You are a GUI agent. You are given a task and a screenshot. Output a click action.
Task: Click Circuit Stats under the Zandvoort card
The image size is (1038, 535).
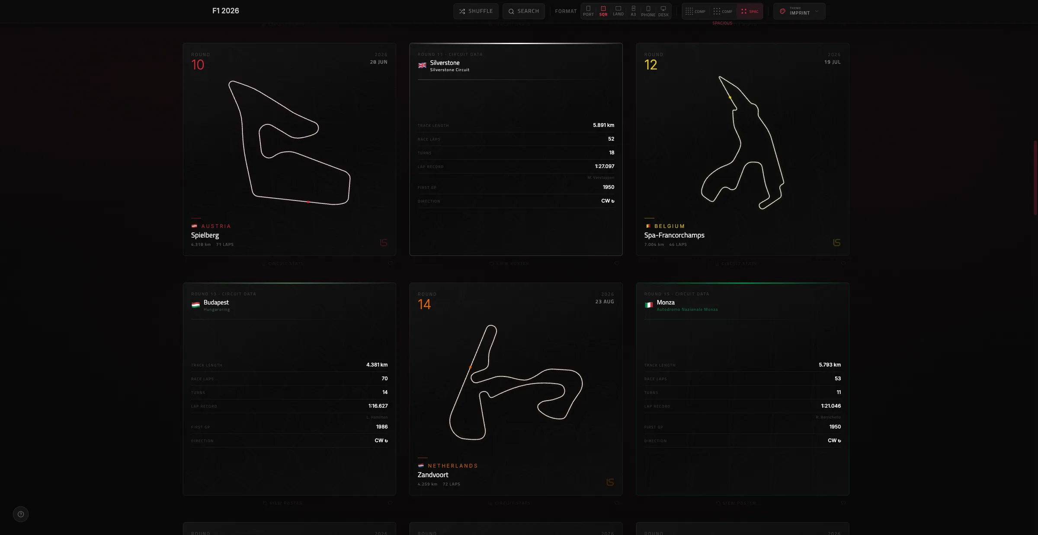tap(509, 503)
